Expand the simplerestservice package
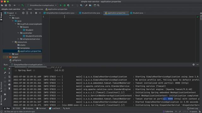 pyautogui.click(x=18, y=39)
